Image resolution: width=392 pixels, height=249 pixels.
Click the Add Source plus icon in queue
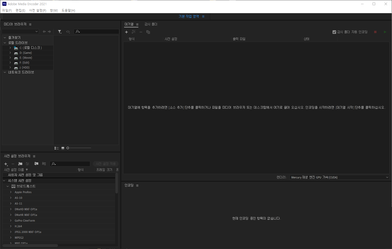tap(126, 32)
